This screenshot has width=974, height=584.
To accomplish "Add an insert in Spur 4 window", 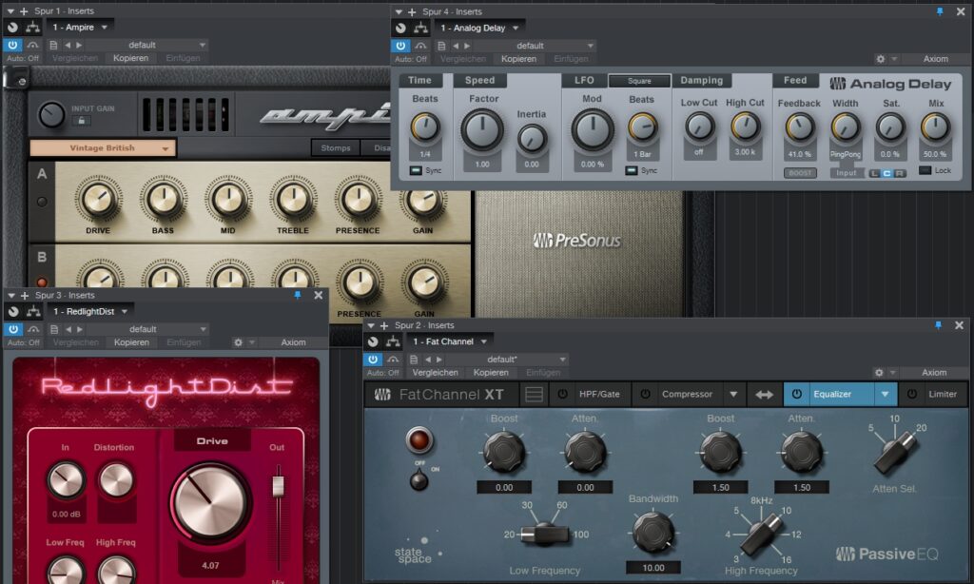I will pos(413,11).
